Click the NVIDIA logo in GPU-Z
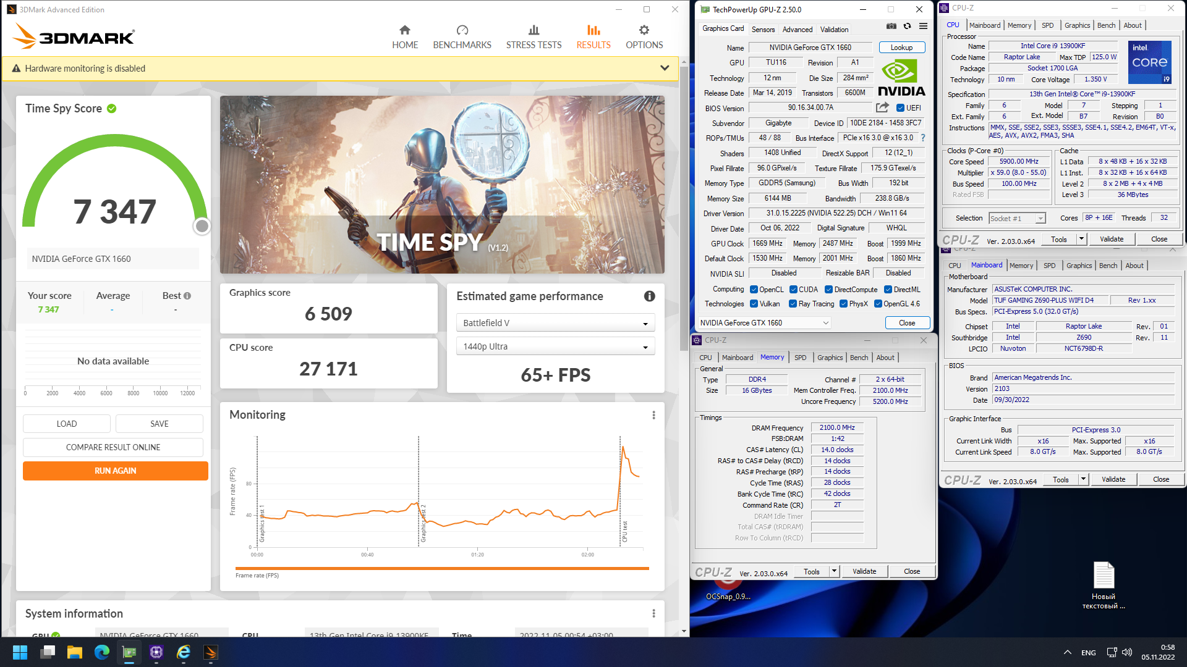Viewport: 1187px width, 667px height. point(901,78)
